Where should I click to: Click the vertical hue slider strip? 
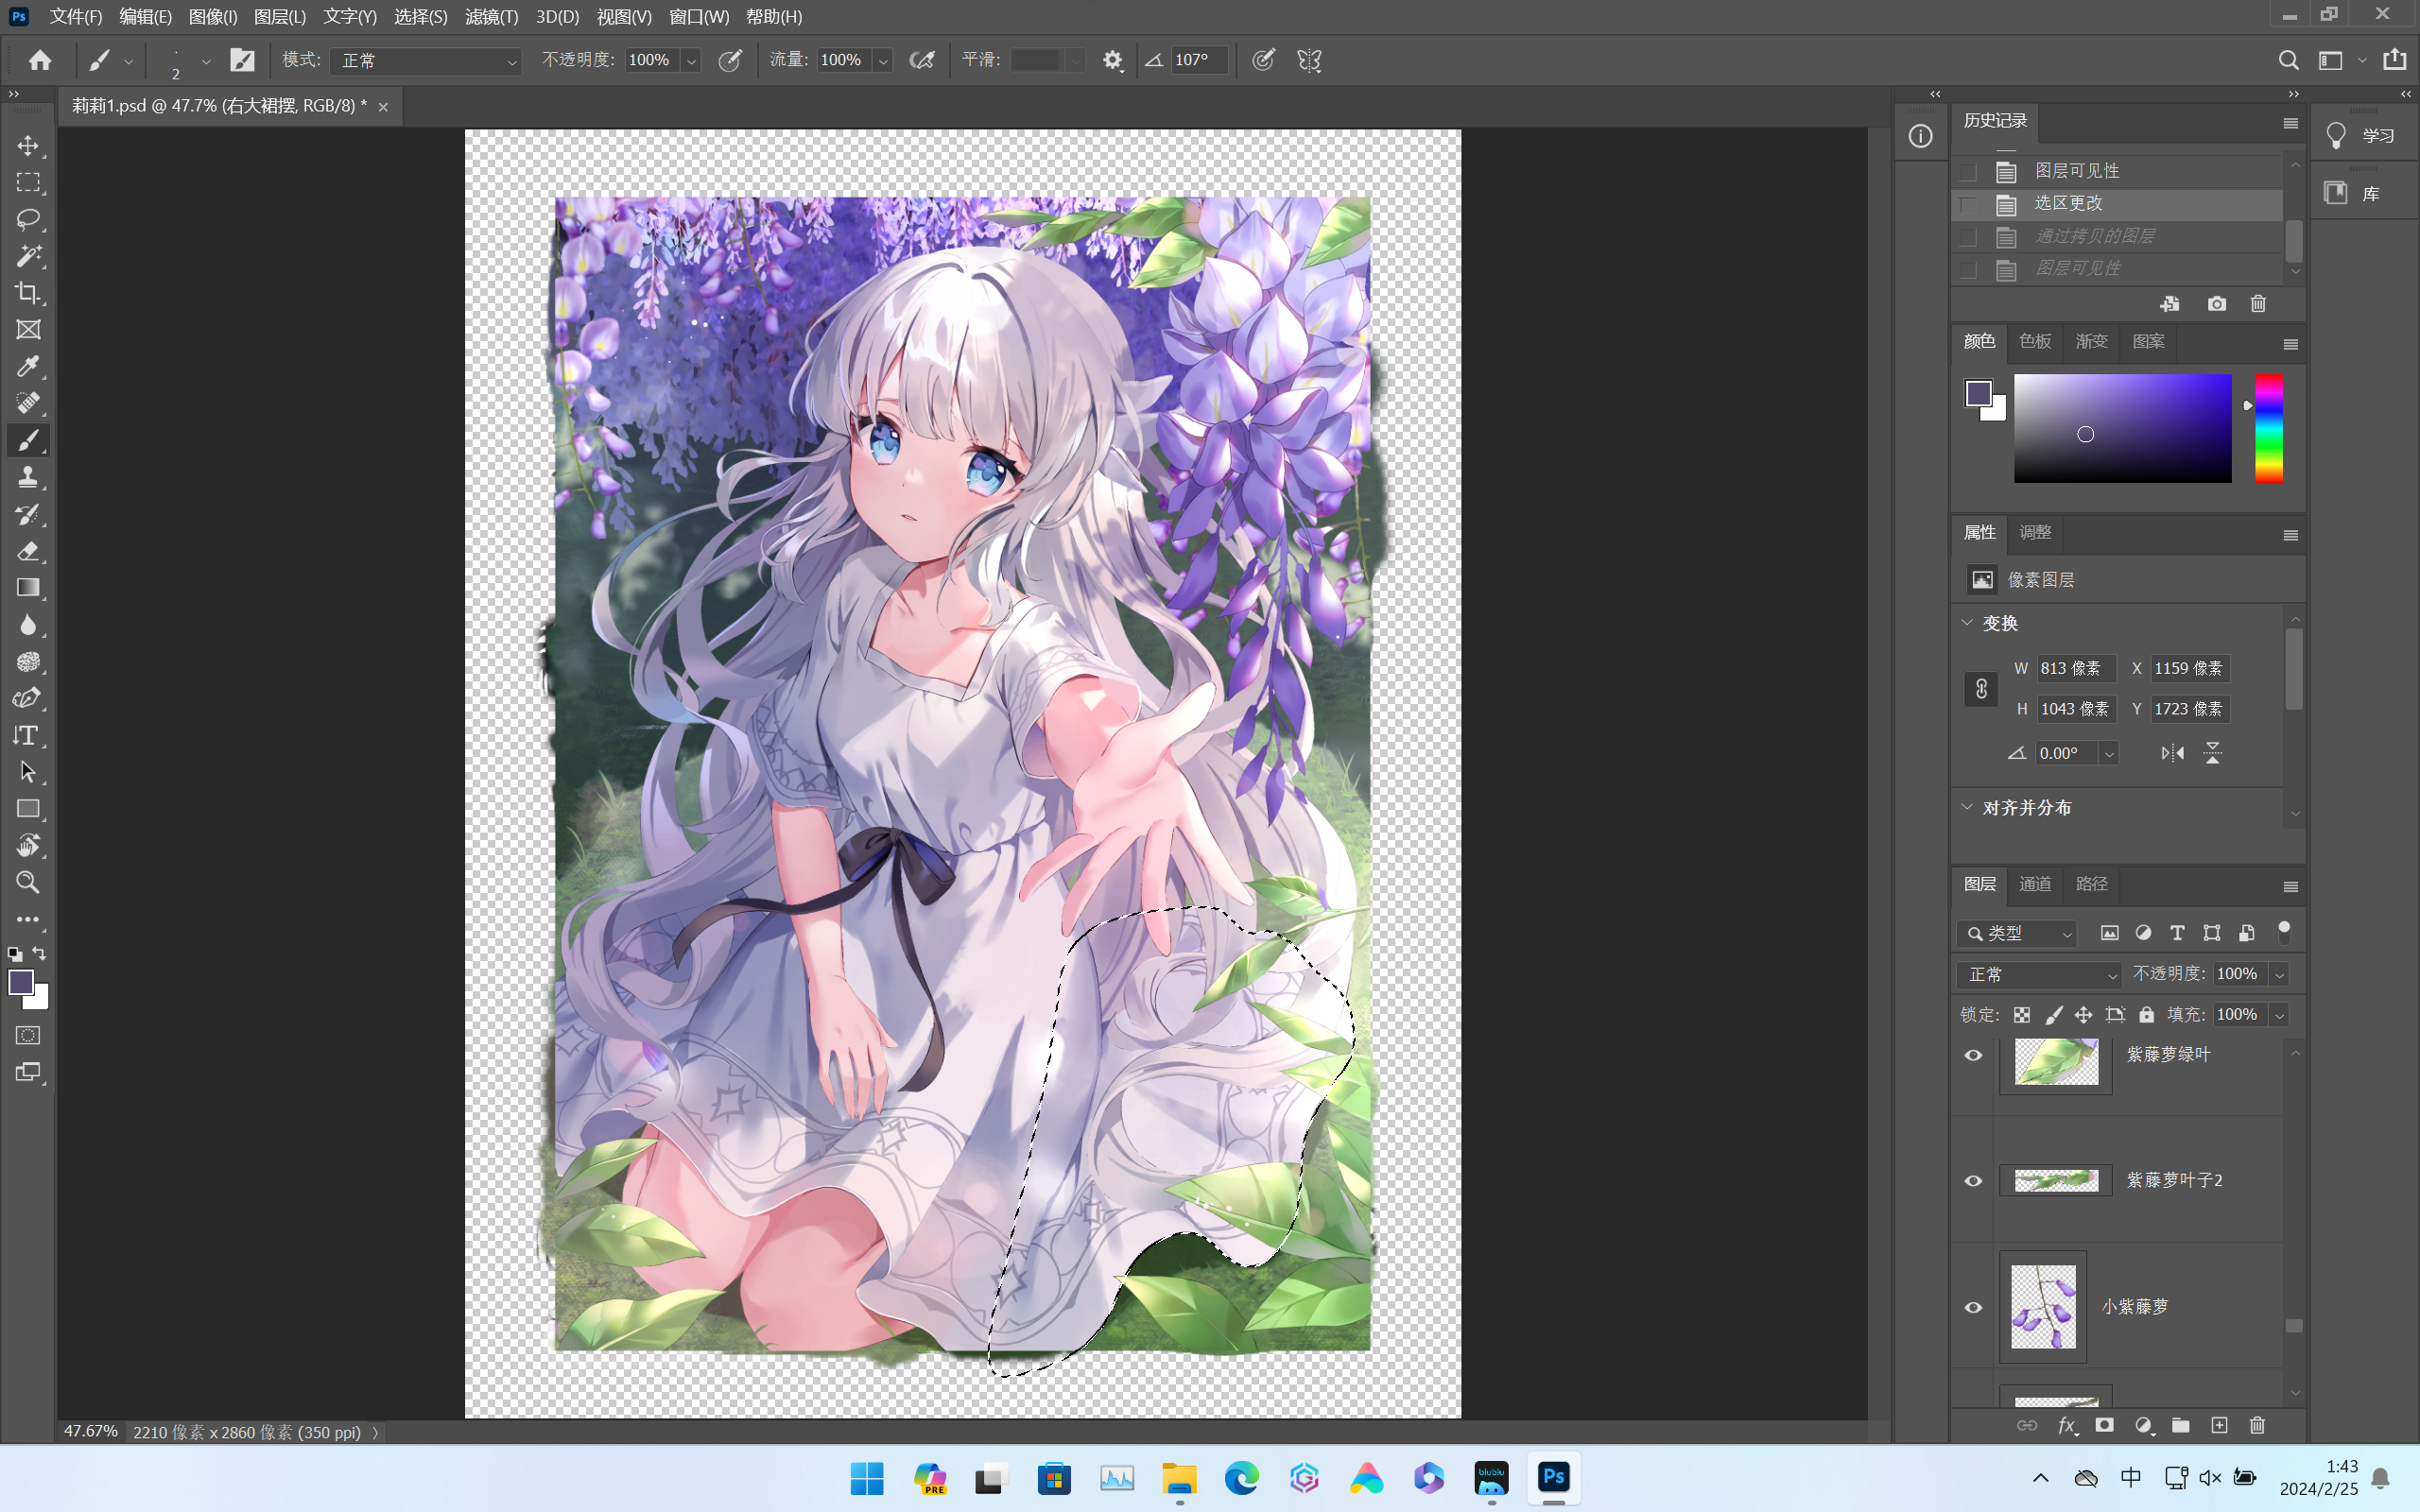click(2268, 428)
